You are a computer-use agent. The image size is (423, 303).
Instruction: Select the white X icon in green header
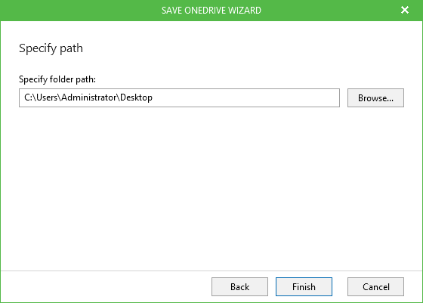coord(405,10)
